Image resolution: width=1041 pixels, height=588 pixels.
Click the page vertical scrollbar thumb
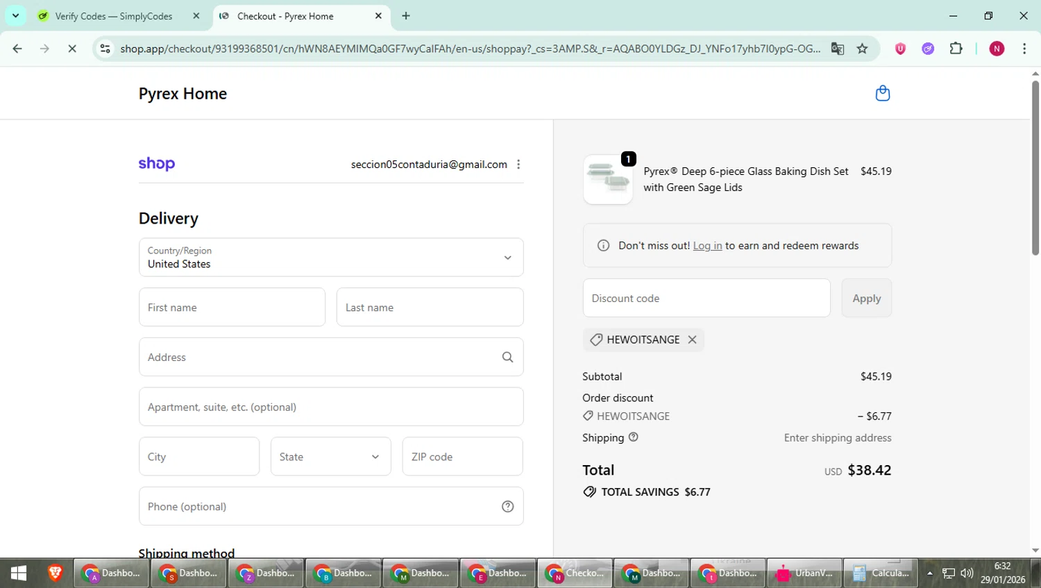tap(1035, 167)
